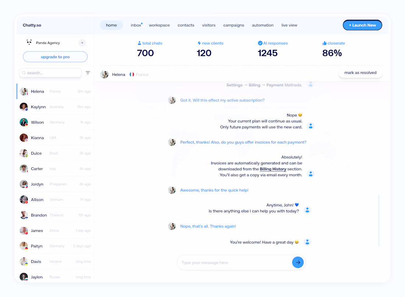Click the chat vertical scrollbar
405x297 pixels.
379,221
